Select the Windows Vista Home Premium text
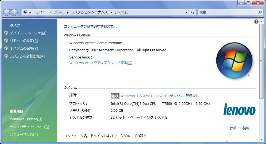 point(96,43)
